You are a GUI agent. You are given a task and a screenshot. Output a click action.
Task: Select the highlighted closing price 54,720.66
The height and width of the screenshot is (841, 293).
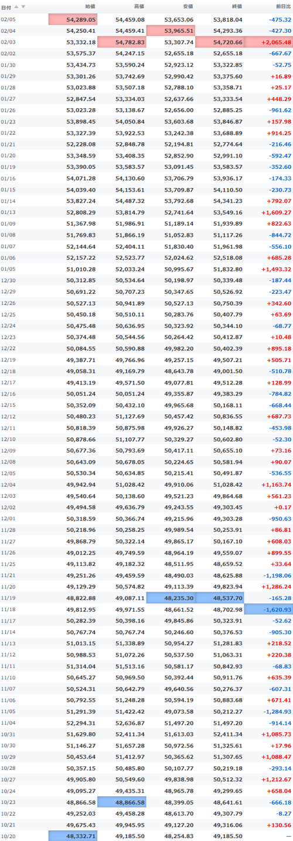pyautogui.click(x=220, y=42)
